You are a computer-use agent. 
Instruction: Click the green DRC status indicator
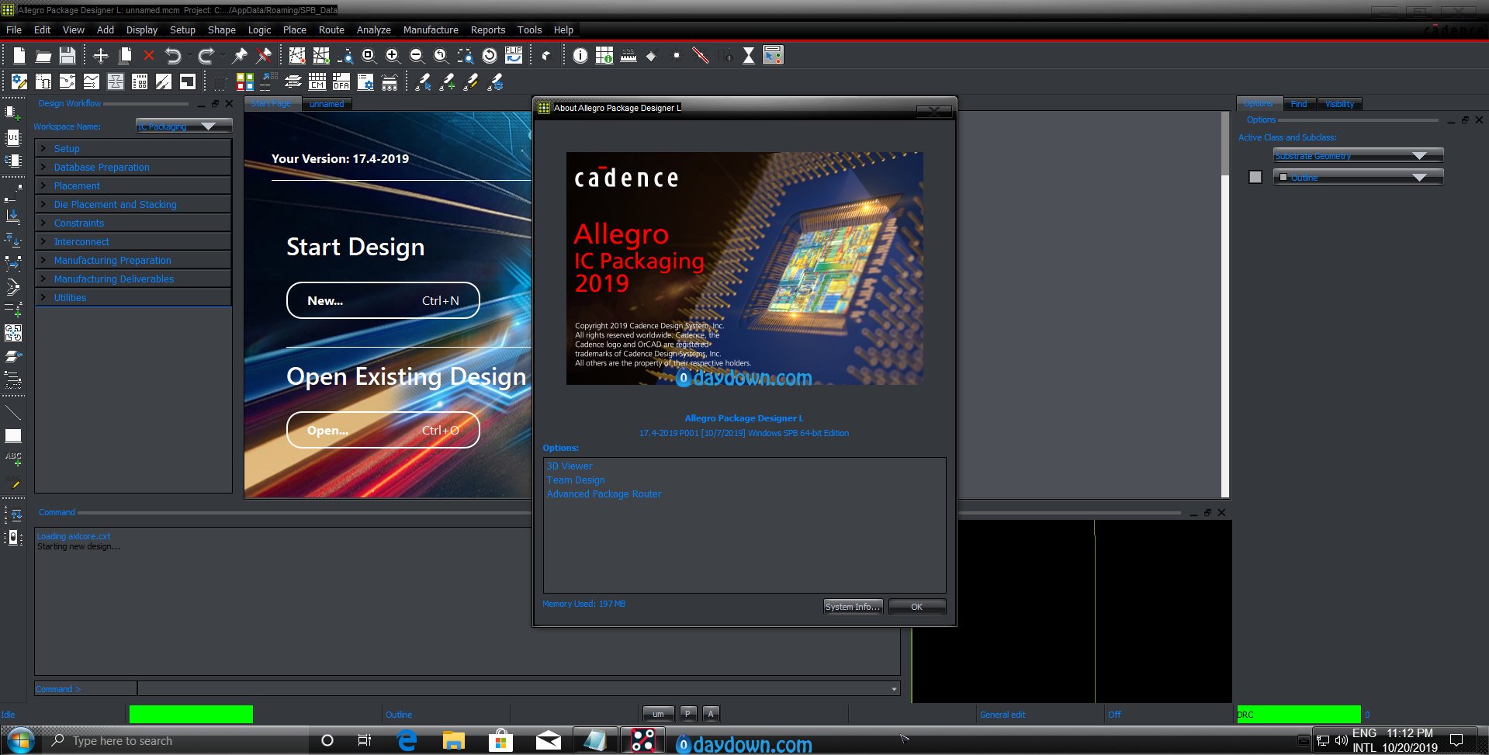(1298, 715)
